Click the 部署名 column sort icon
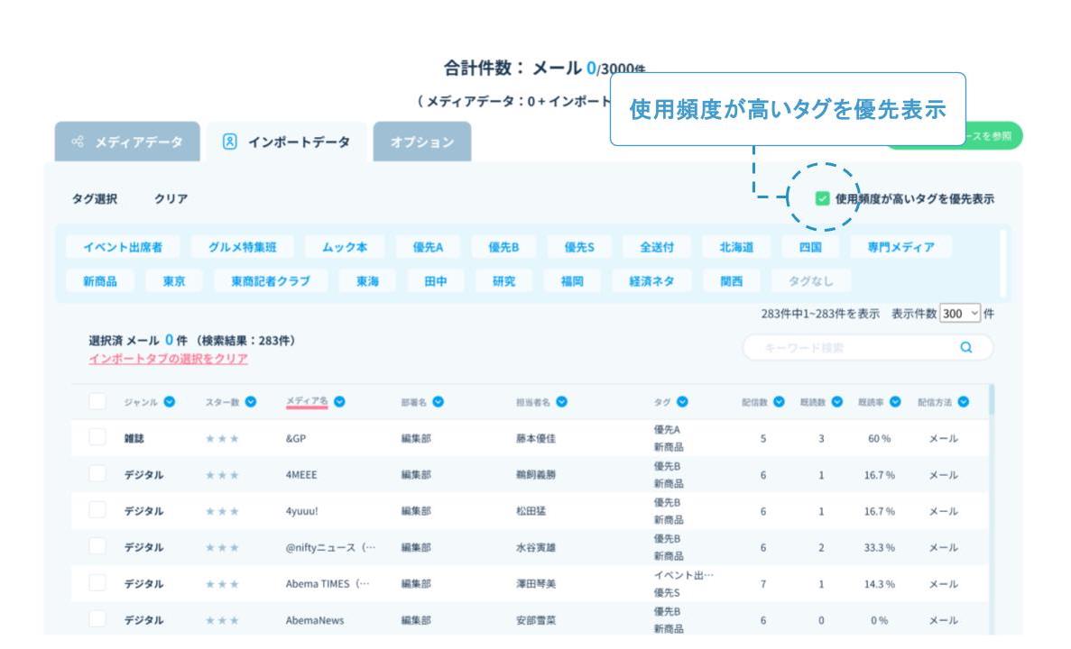This screenshot has width=1071, height=649. click(x=439, y=401)
